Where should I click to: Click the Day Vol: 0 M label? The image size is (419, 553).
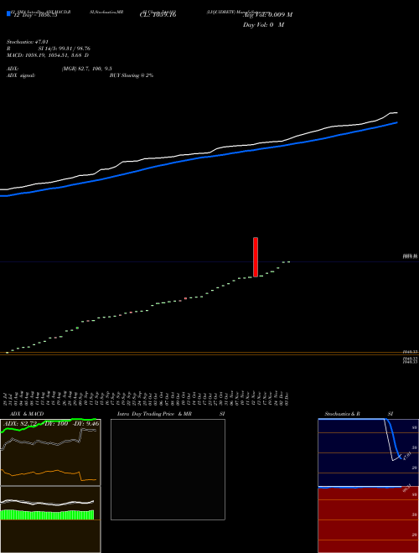263,25
